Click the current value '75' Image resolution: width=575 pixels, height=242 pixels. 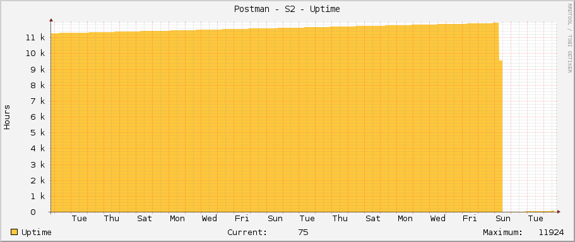click(303, 233)
